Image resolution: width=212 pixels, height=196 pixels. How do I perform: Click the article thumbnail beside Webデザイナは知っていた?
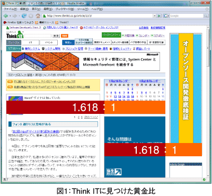[x=16, y=99]
